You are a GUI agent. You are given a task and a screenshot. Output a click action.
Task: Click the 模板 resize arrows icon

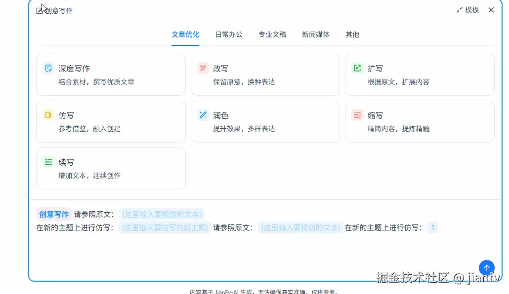[x=459, y=9]
